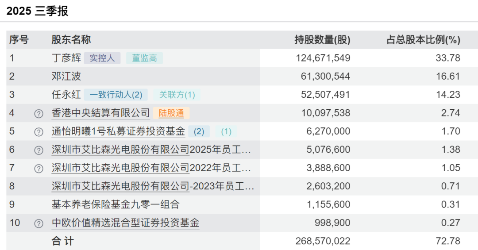Click the 实控人 tag next to 丁彦辉
The width and height of the screenshot is (478, 250).
coord(102,58)
